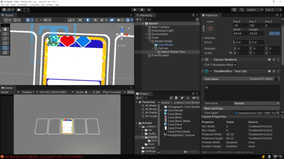Click the Scene orientation gizmo
The image size is (284, 159).
(x=122, y=34)
